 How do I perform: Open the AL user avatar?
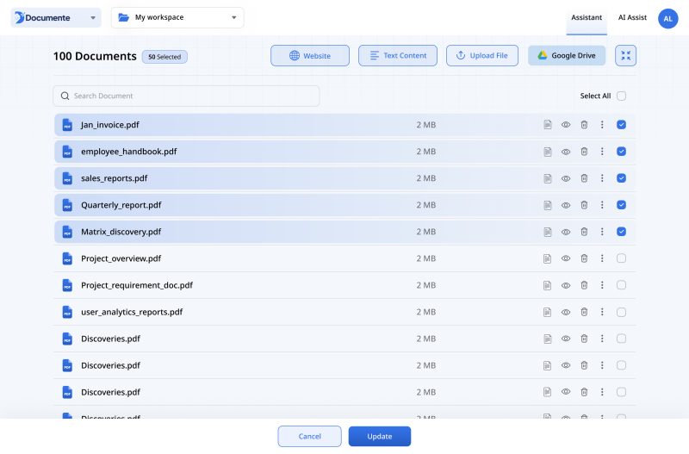coord(668,18)
